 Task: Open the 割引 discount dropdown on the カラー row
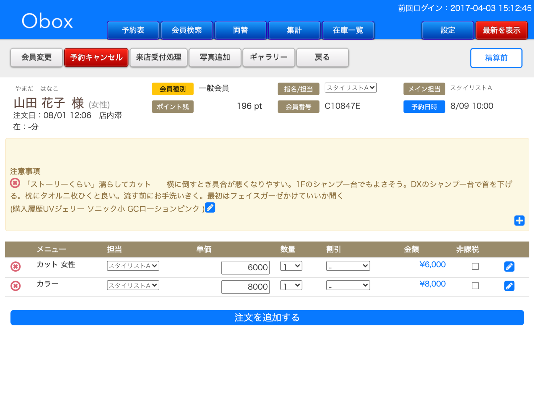[348, 285]
